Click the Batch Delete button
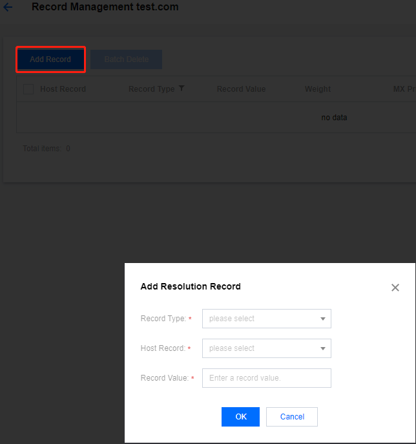Image resolution: width=416 pixels, height=444 pixels. [126, 59]
